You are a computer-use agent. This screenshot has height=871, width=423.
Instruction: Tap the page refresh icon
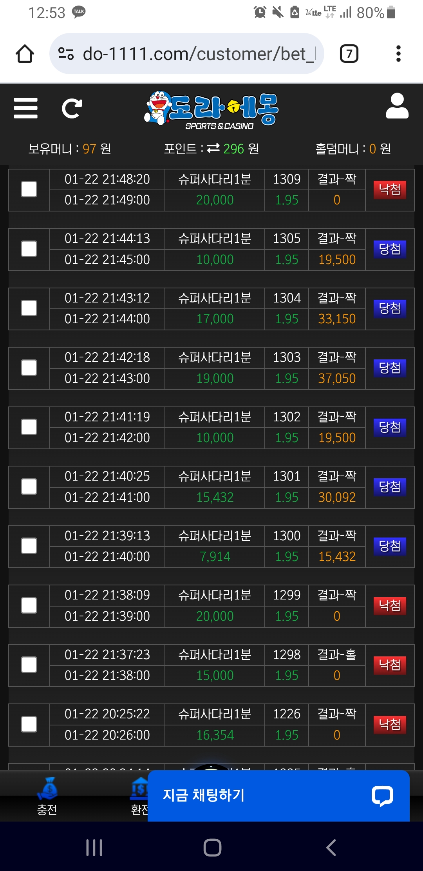point(72,108)
